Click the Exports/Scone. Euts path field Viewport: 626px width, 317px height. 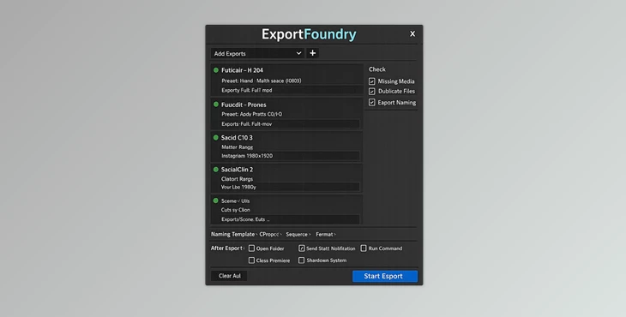(290, 219)
